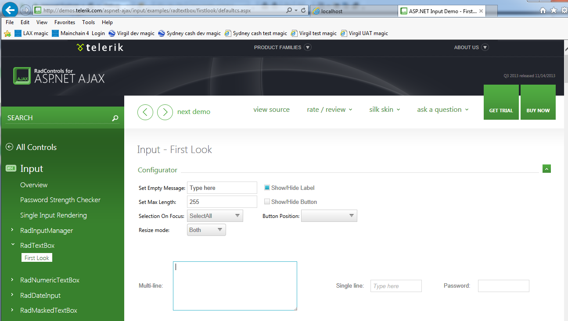
Task: Click the Set Max Length field
Action: coord(222,202)
